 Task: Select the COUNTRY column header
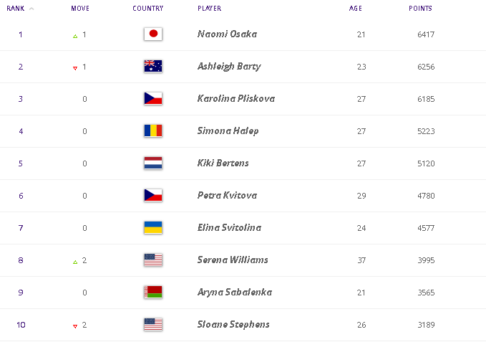148,9
